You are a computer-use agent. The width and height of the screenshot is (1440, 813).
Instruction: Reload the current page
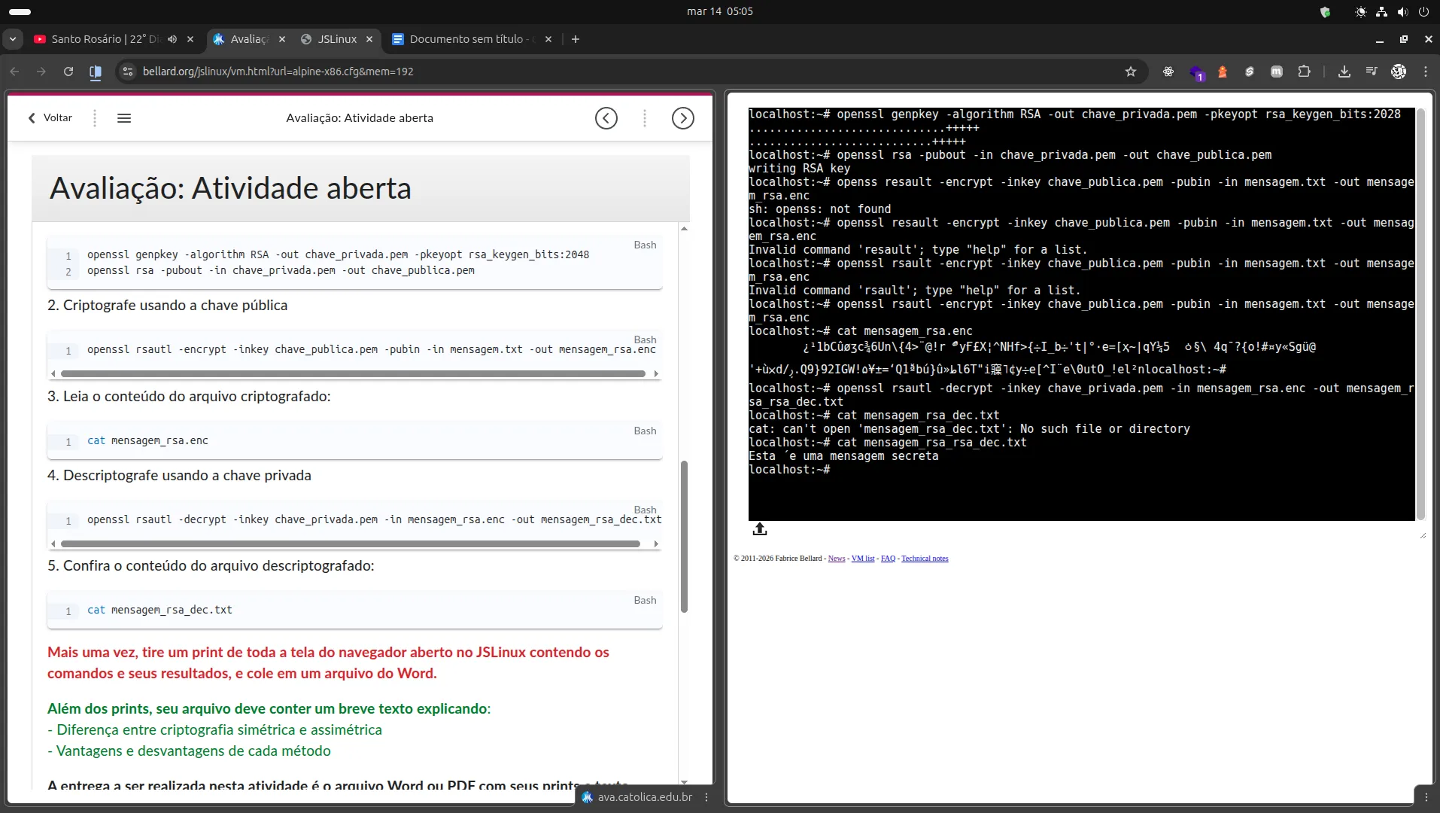68,72
